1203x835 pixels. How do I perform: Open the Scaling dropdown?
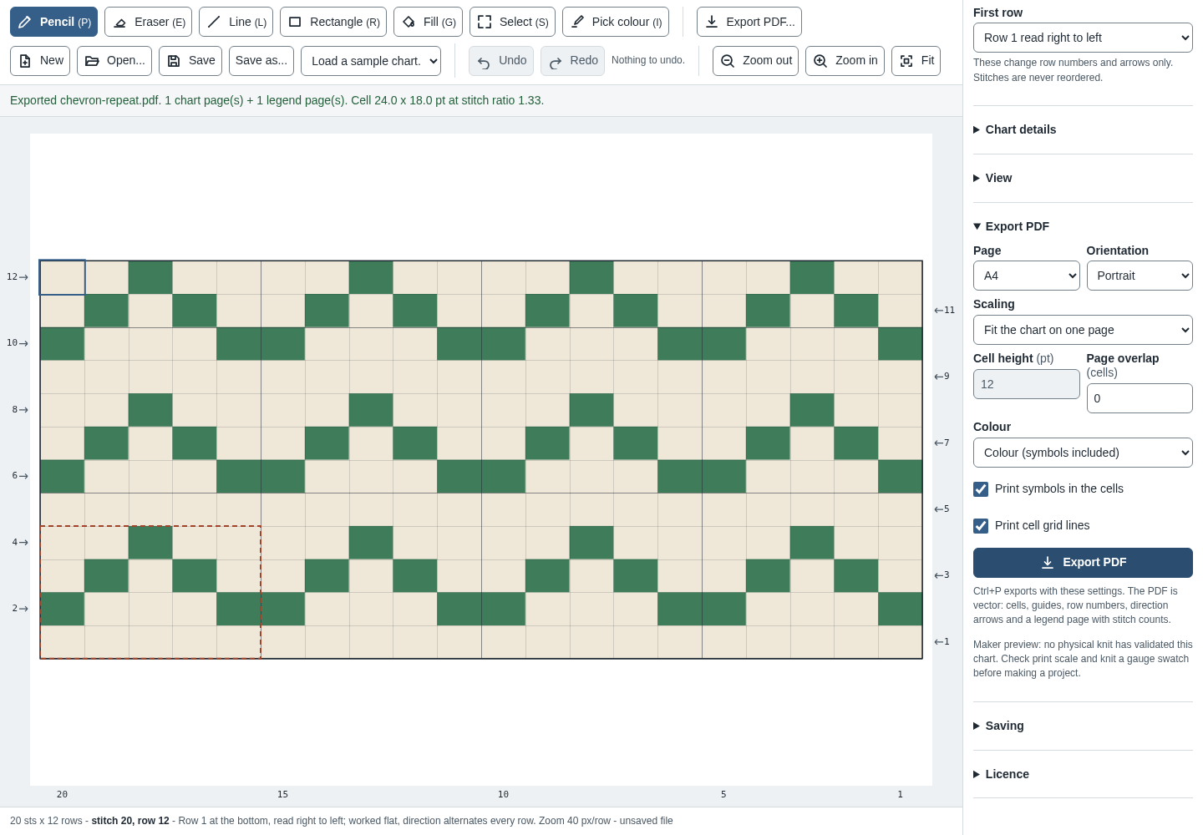coord(1083,330)
